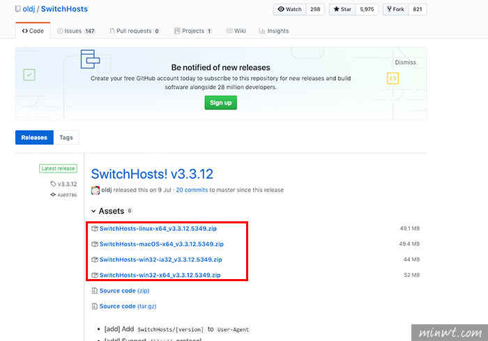Click the package icon beside win32-x64 zip
The height and width of the screenshot is (341, 488).
95,275
